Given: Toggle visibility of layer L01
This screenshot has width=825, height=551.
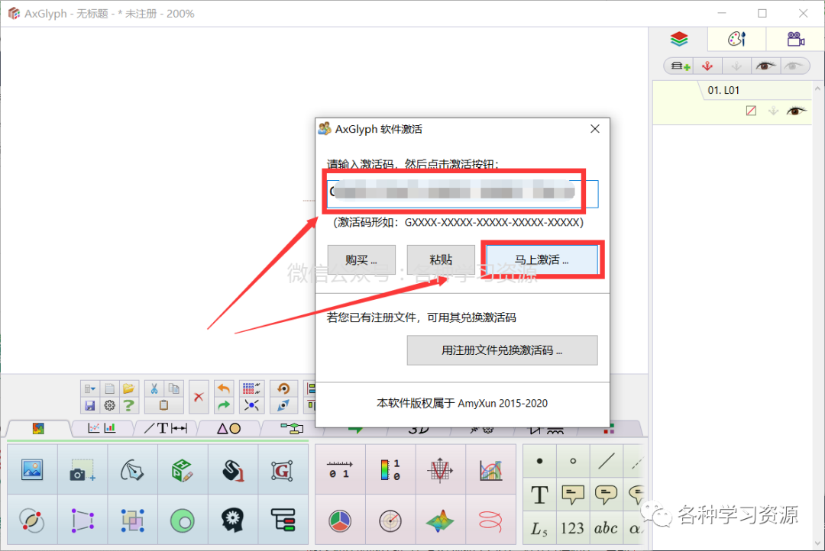Looking at the screenshot, I should 796,111.
